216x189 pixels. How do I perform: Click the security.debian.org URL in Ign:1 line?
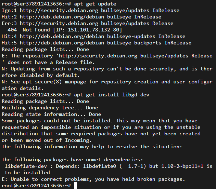click(59, 11)
